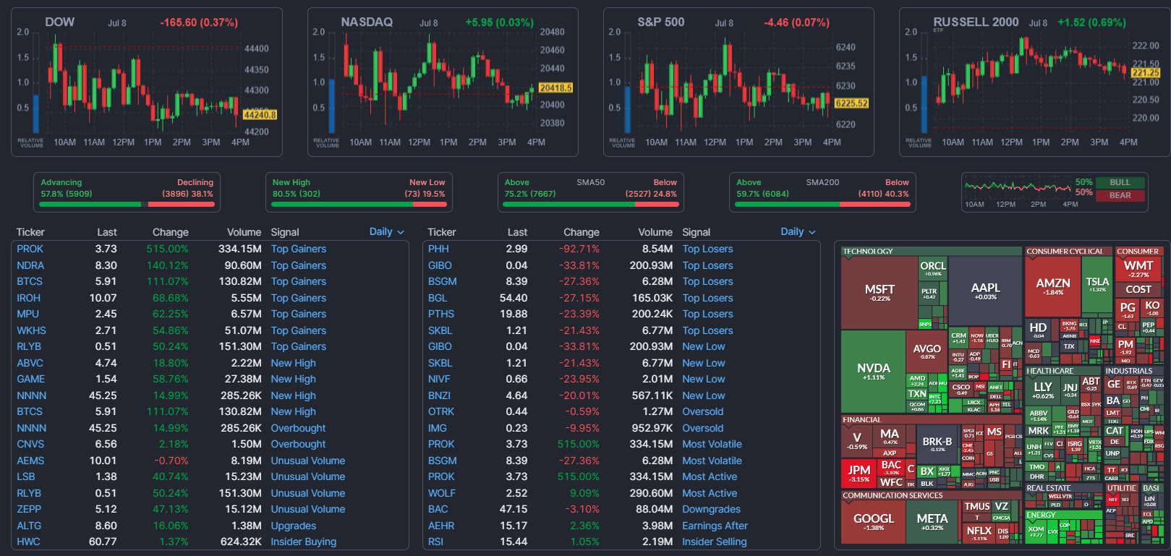Screen dimensions: 1171x556
Task: Select the AAPL tile in the heatmap
Action: (x=985, y=291)
